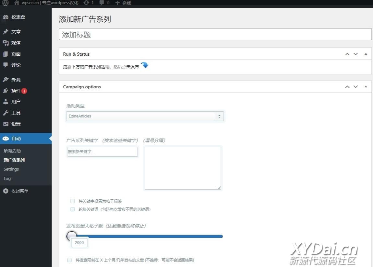Image resolution: width=373 pixels, height=267 pixels.
Task: Collapse the Campaign options panel
Action: point(366,86)
